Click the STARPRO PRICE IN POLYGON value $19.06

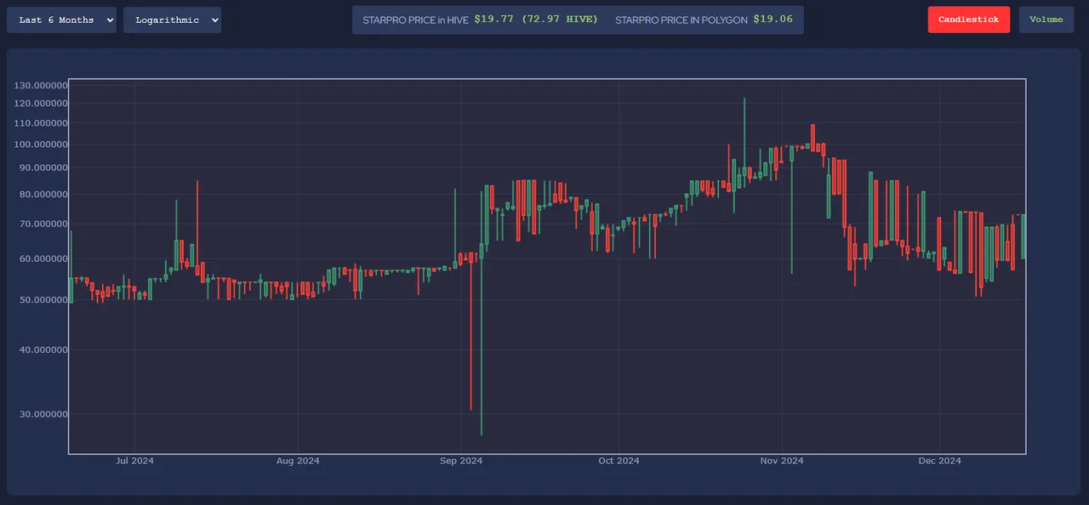click(773, 19)
